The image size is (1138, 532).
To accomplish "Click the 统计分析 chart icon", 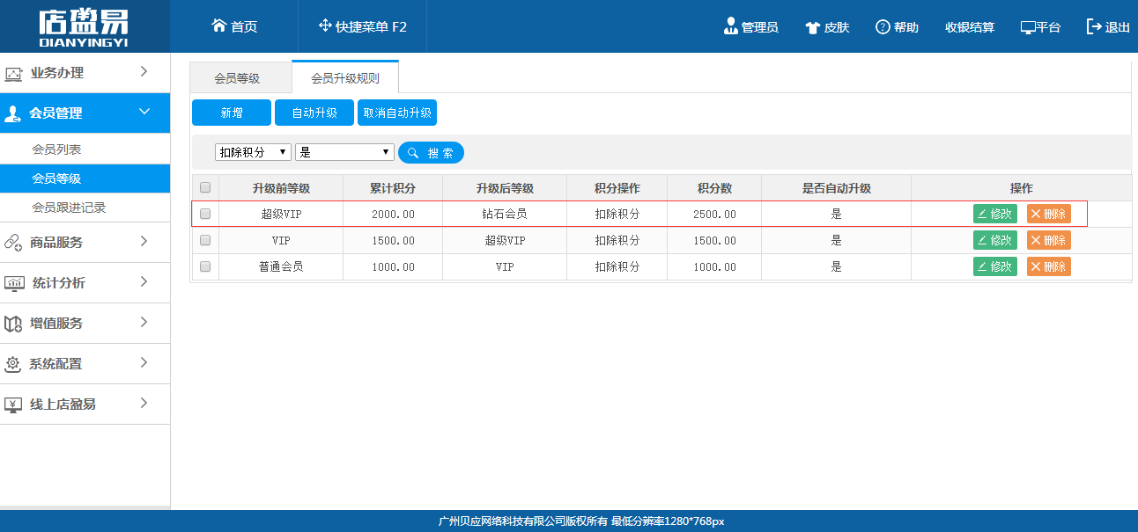I will (x=14, y=283).
